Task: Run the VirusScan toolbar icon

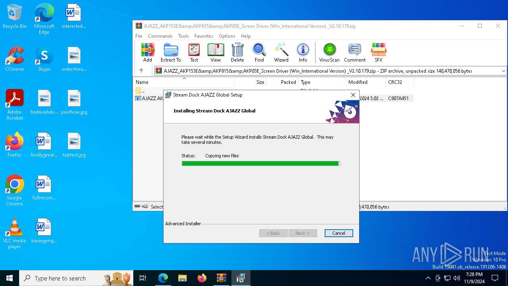Action: tap(329, 53)
